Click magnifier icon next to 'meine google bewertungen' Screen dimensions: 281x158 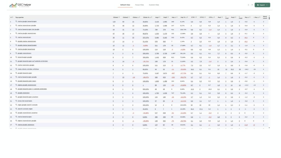16,21
